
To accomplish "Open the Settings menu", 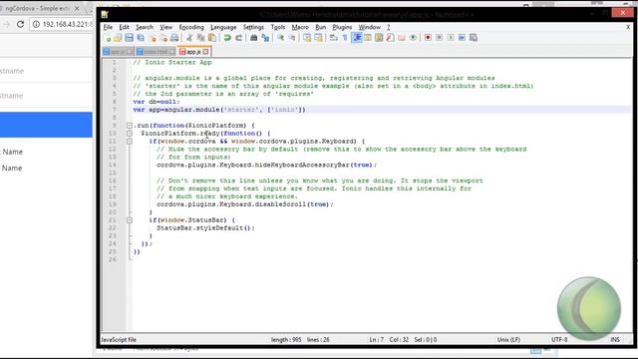I will tap(253, 27).
